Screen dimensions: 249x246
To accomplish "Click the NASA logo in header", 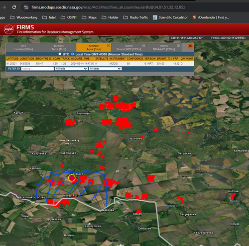I will (9, 29).
